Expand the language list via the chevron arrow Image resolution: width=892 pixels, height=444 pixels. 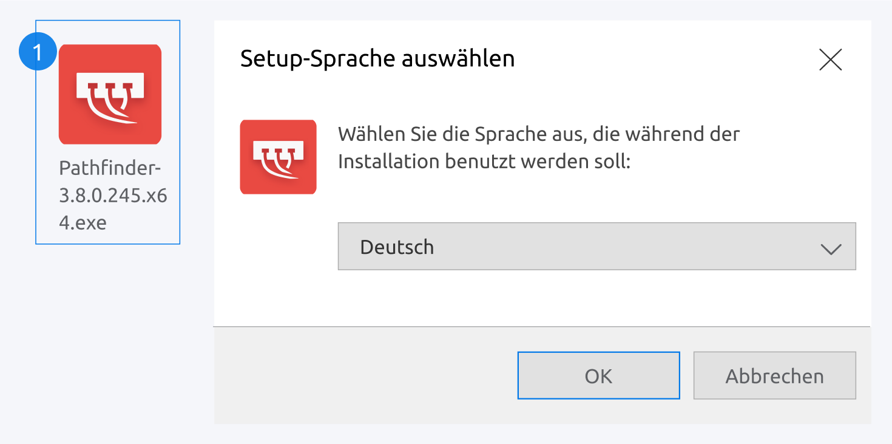pyautogui.click(x=830, y=248)
